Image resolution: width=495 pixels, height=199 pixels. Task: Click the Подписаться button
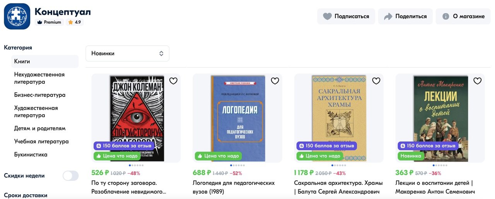(x=346, y=16)
